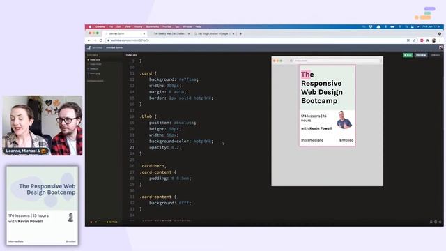
Task: Click the Responsive Web Design Bootcamp heading in preview
Action: pyautogui.click(x=322, y=88)
